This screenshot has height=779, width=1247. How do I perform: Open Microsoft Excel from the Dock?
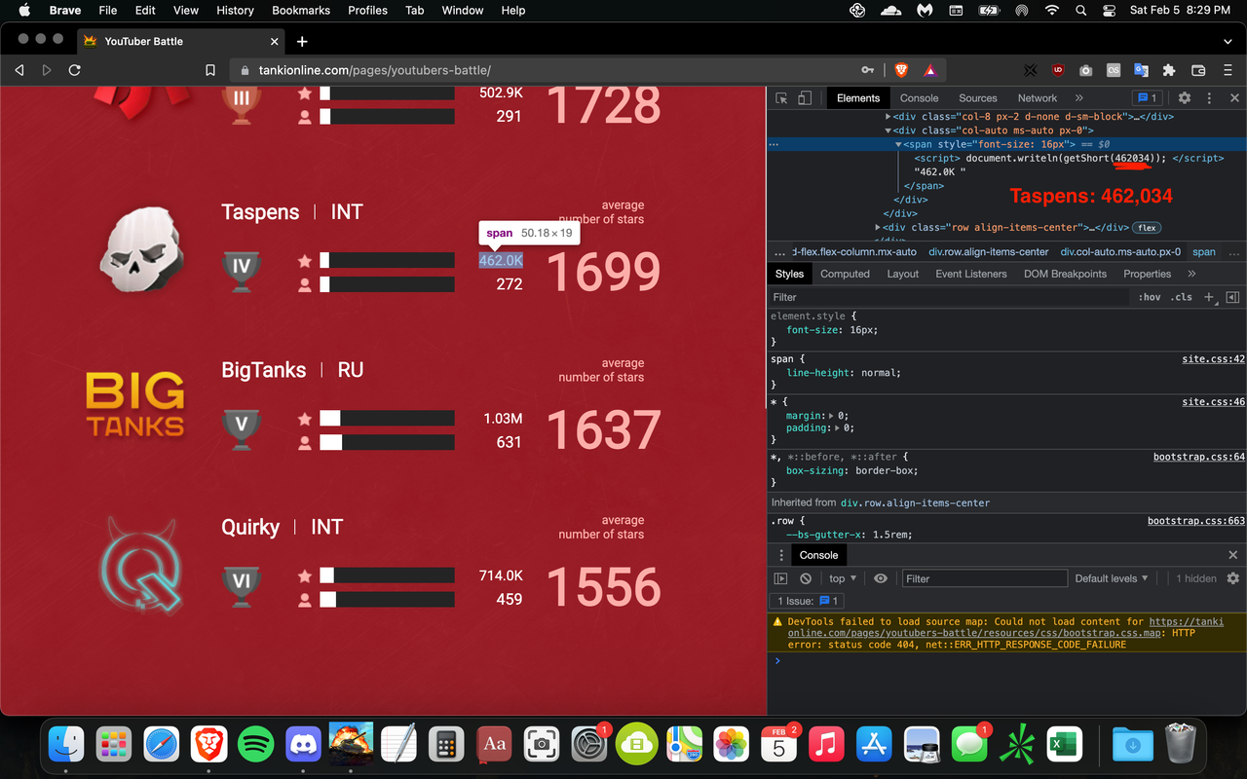(1065, 745)
